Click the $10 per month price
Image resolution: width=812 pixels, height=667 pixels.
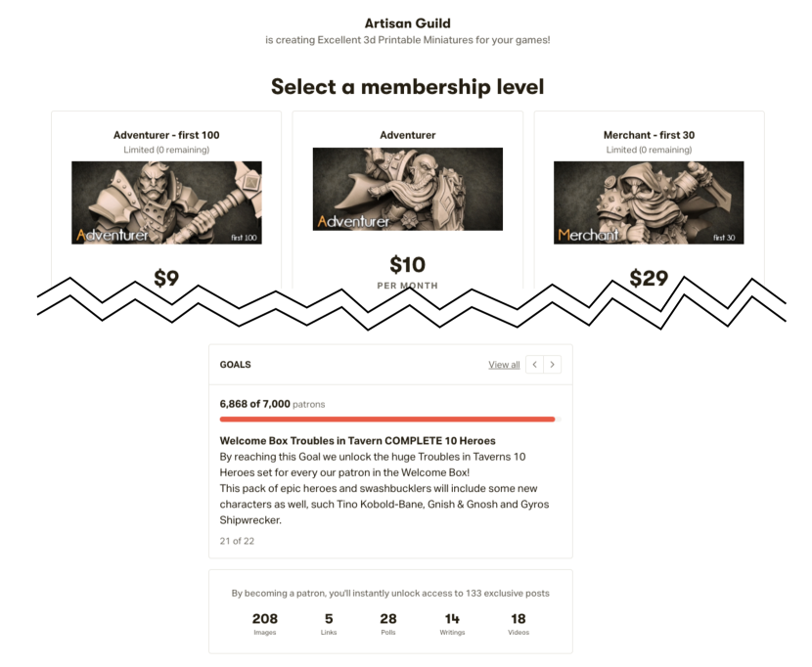[x=407, y=265]
